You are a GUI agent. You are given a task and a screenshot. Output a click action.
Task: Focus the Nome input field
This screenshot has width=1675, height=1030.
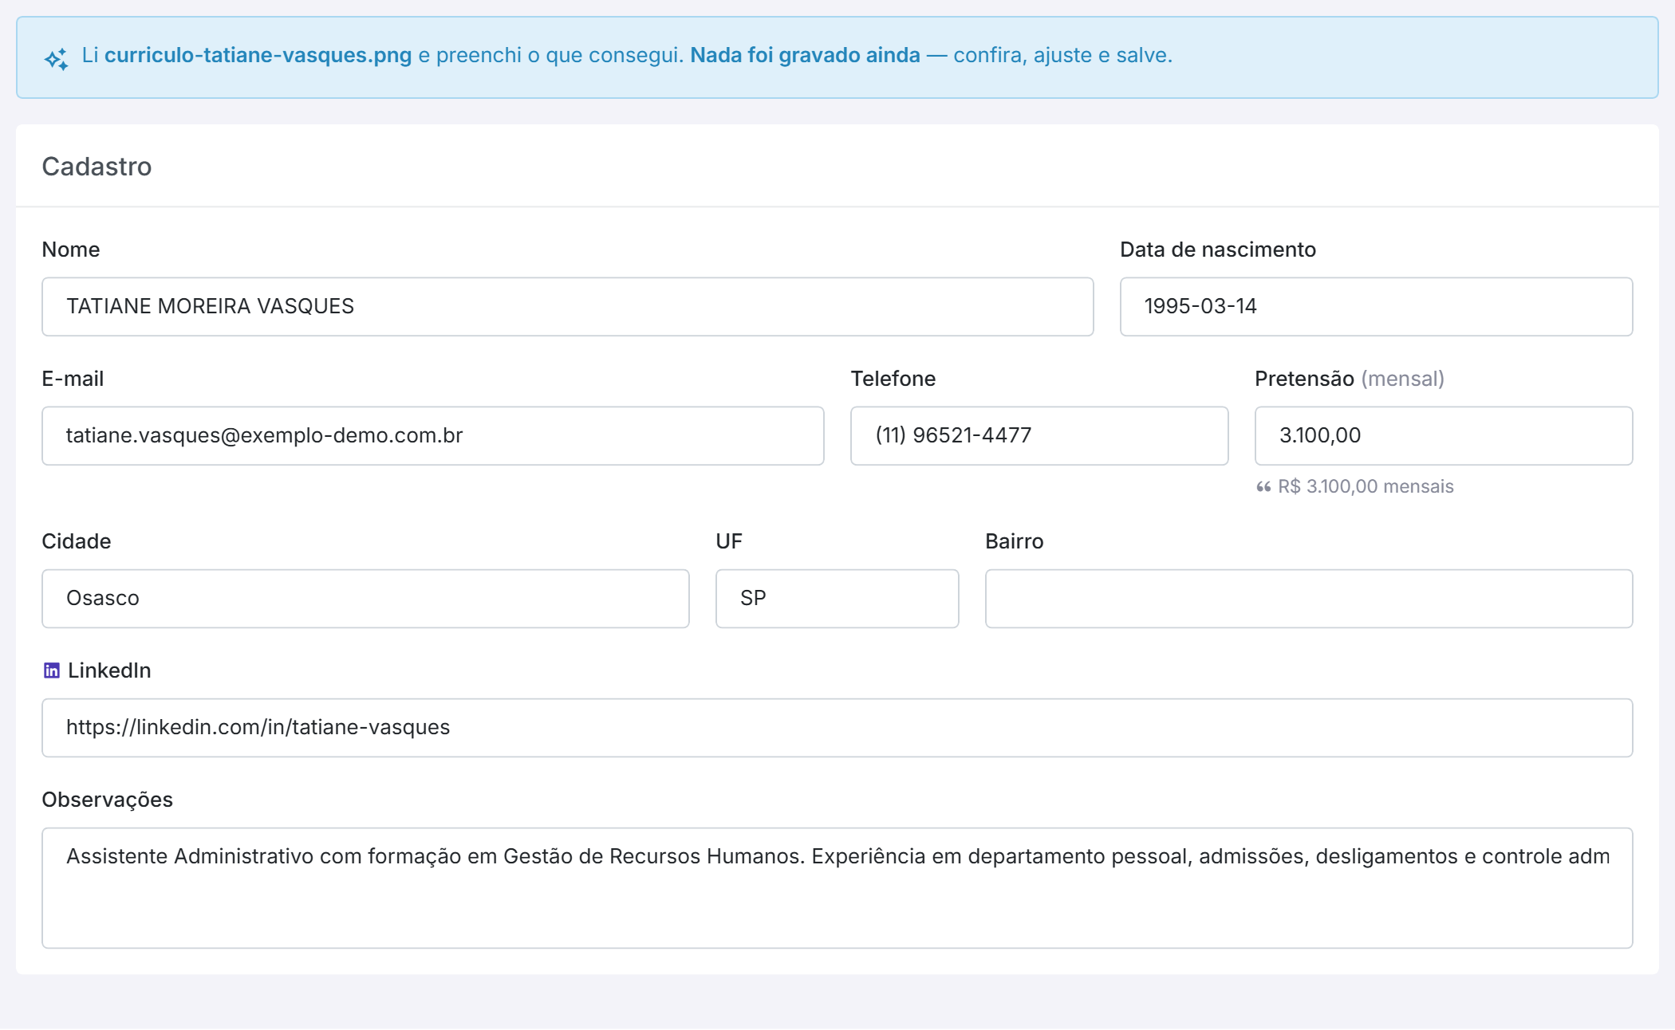pyautogui.click(x=568, y=307)
